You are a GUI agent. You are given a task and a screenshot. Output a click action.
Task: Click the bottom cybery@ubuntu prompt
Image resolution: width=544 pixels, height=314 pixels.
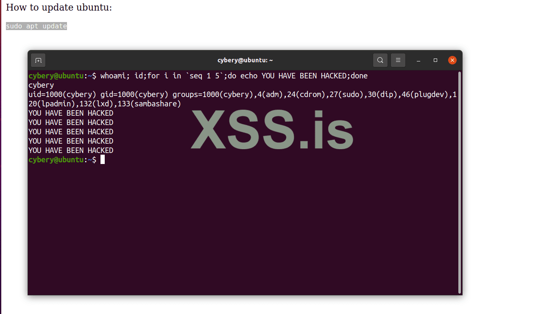coord(62,160)
